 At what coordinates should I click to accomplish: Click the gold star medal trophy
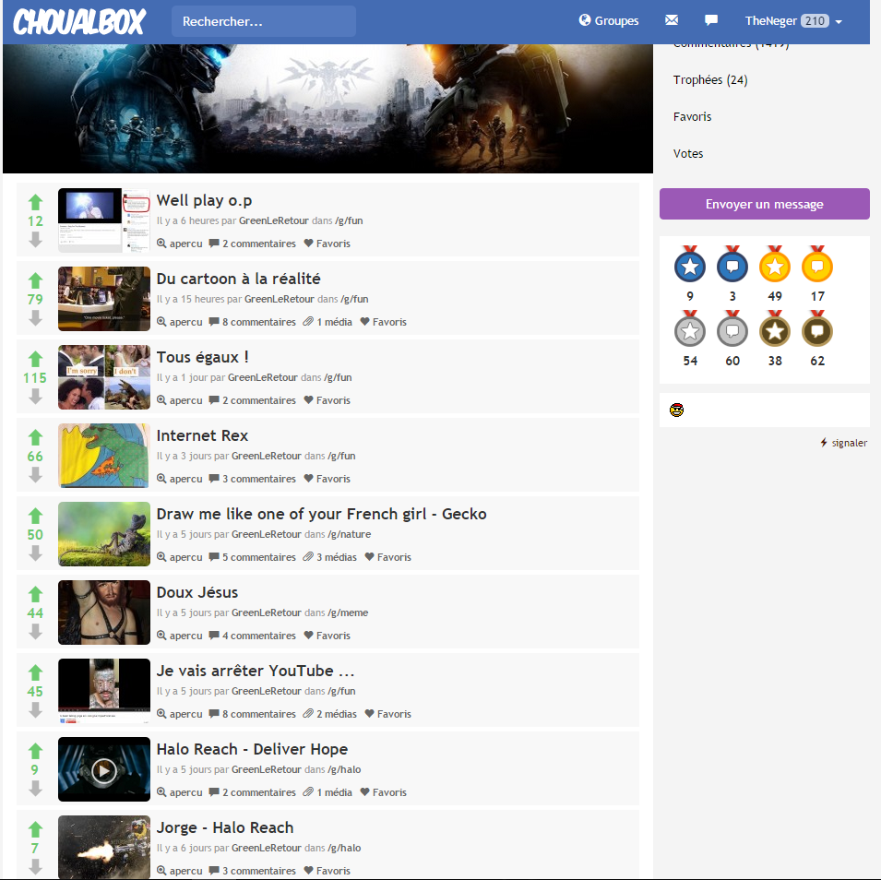[775, 267]
